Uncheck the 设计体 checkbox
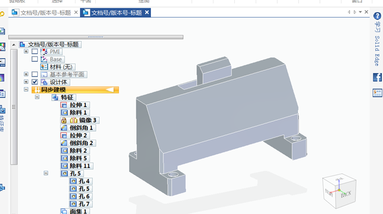 point(35,82)
